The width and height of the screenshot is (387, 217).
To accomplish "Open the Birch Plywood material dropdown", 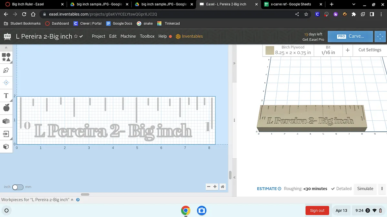I will tap(293, 50).
